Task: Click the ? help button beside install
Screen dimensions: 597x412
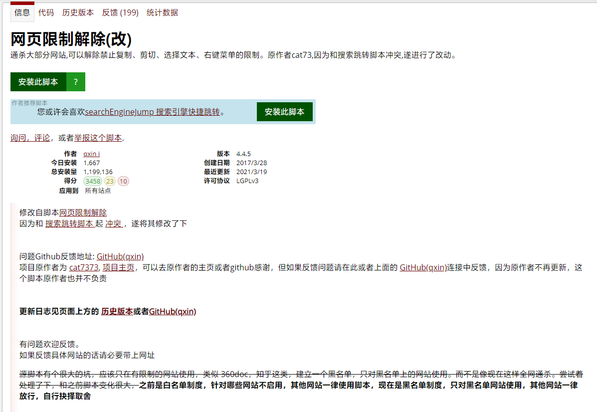Action: pos(75,81)
